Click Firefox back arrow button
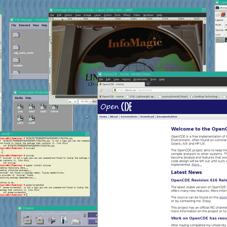 pos(102,90)
